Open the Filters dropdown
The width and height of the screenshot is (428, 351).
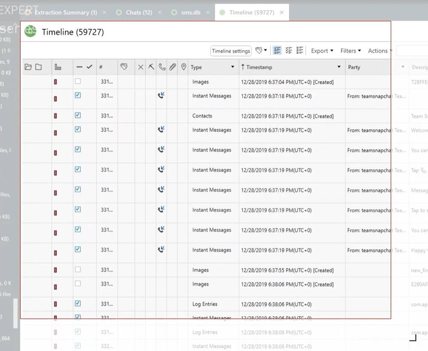pos(351,51)
